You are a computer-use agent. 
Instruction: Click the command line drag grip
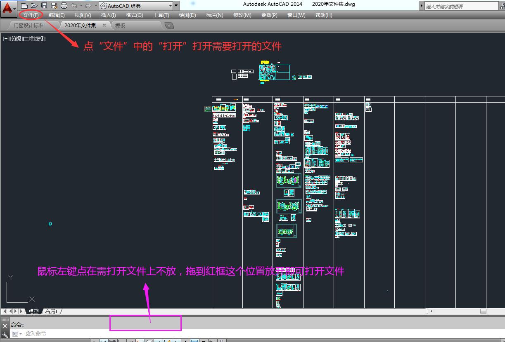click(5, 319)
